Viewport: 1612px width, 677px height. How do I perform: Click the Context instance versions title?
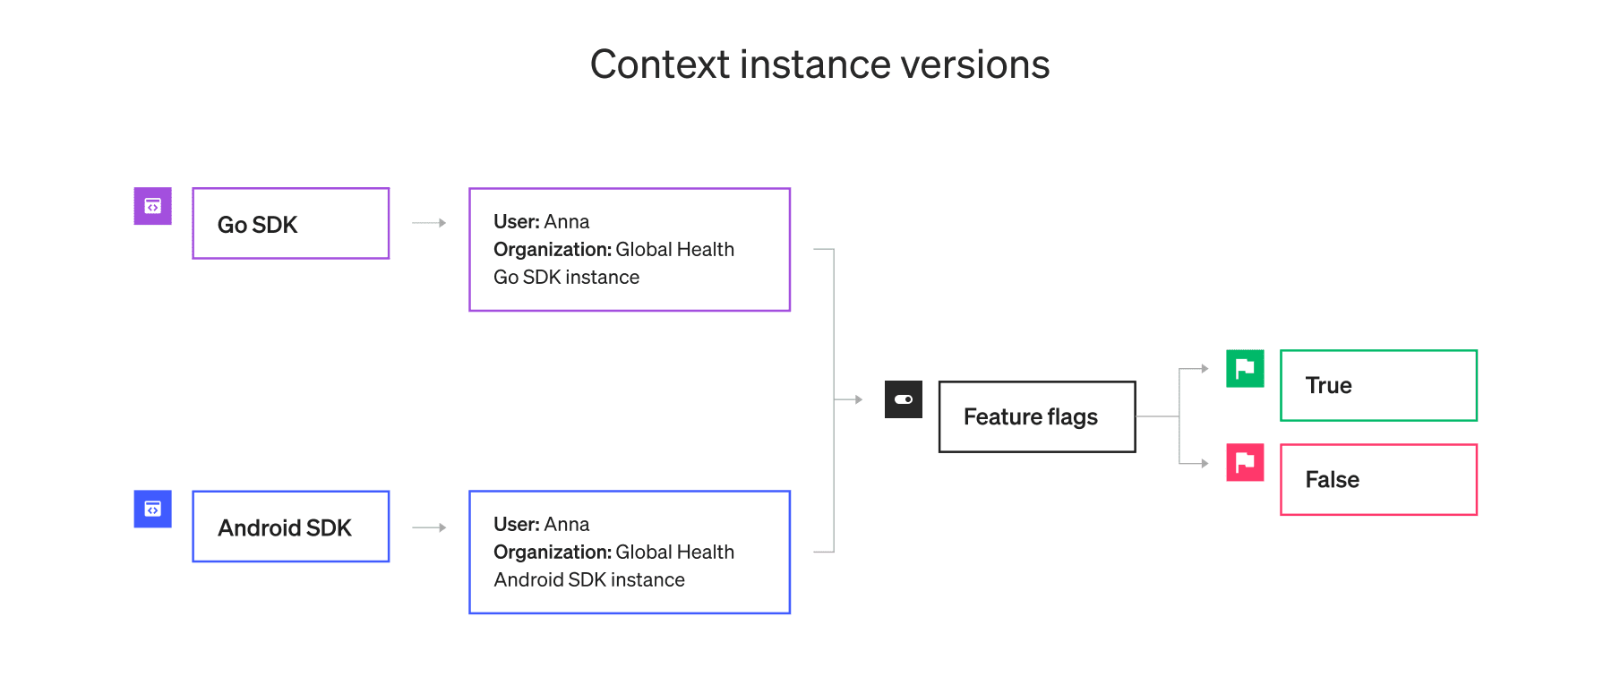819,64
